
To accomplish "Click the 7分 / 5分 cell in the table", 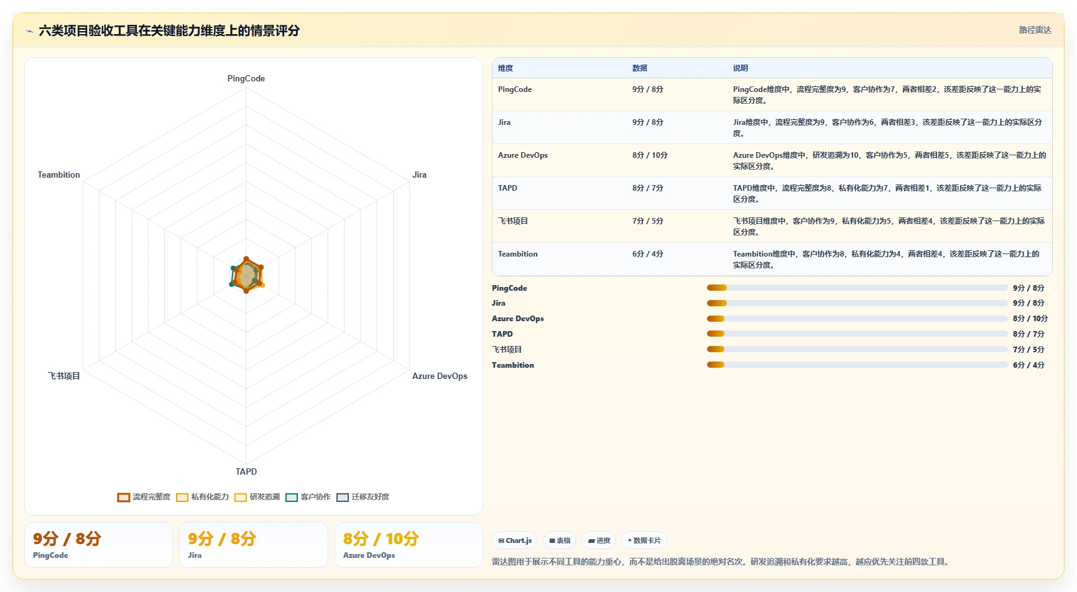I will 648,221.
